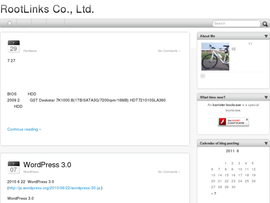Image resolution: width=270 pixels, height=203 pixels.
Task: Focus the Search input field
Action: click(237, 23)
